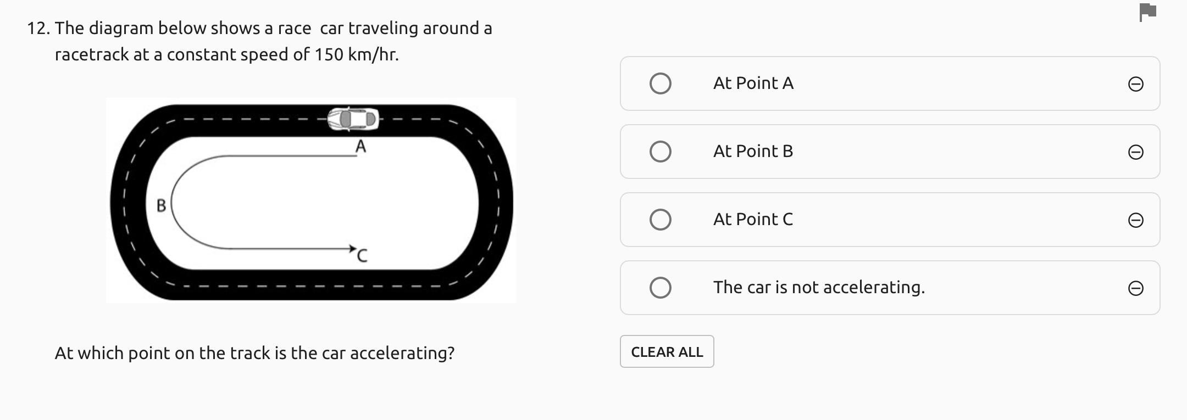The width and height of the screenshot is (1187, 420).
Task: Cross out the 'At Point B' option
Action: coord(1135,152)
